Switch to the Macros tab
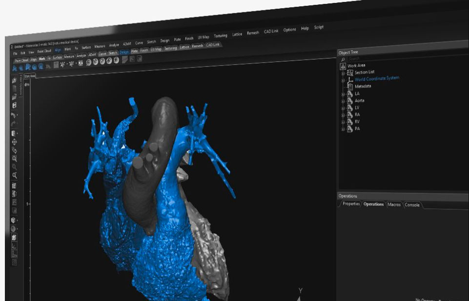Image resolution: width=469 pixels, height=301 pixels. 394,205
